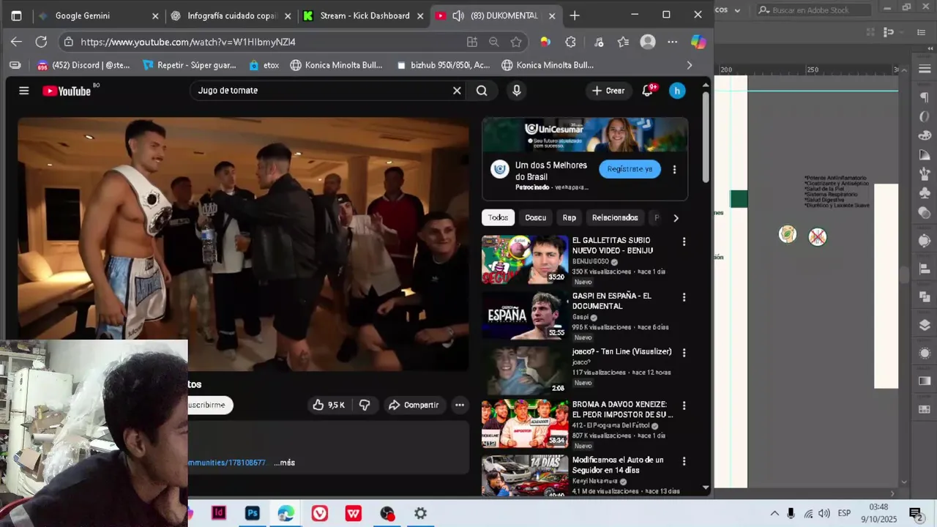This screenshot has height=527, width=937.
Task: Open the communities link in the description
Action: pyautogui.click(x=226, y=463)
